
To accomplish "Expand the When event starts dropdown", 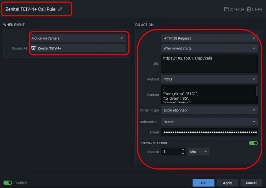I will click(x=209, y=48).
